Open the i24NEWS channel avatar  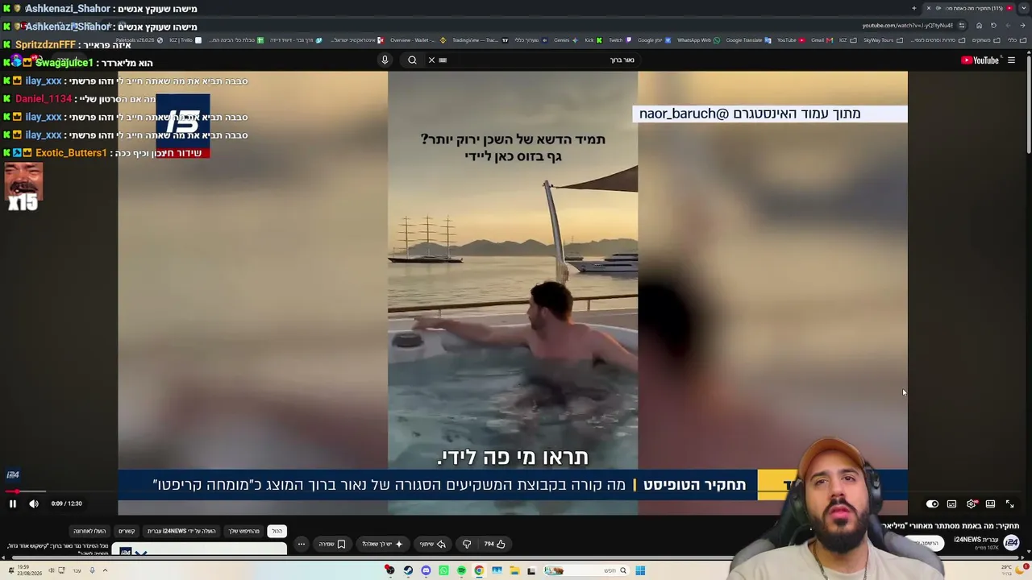tap(1011, 542)
